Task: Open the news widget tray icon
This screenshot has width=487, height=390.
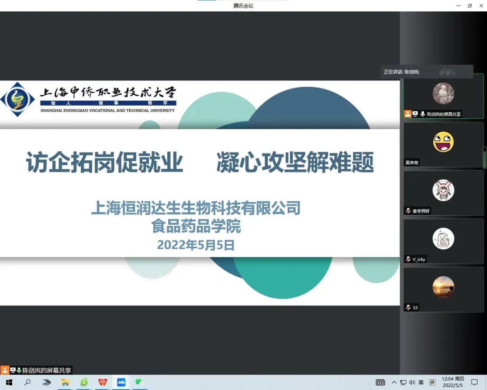Action: [x=380, y=382]
